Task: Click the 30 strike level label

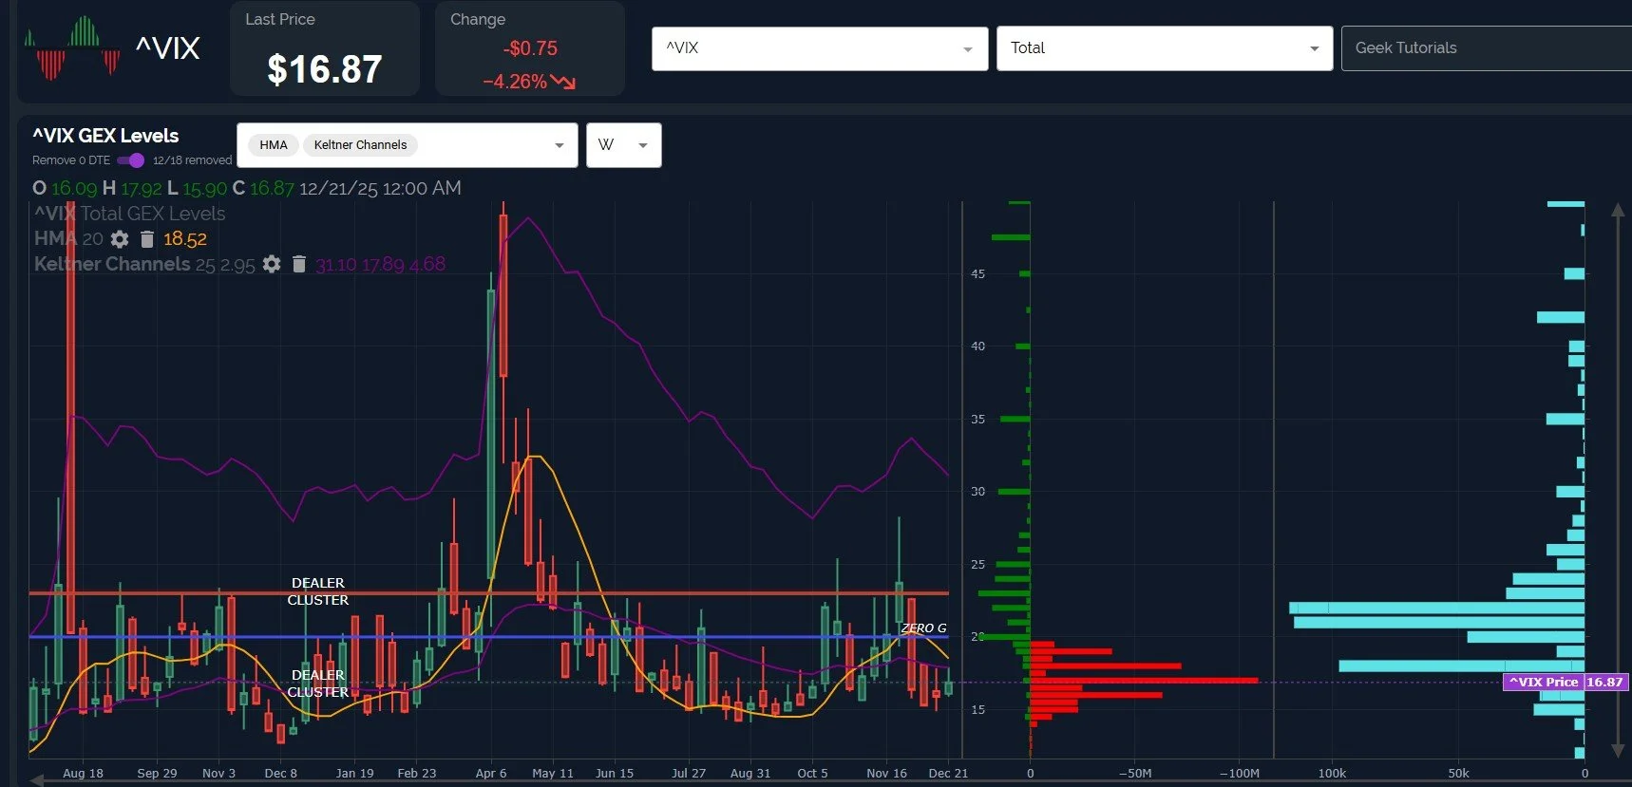Action: click(x=977, y=492)
